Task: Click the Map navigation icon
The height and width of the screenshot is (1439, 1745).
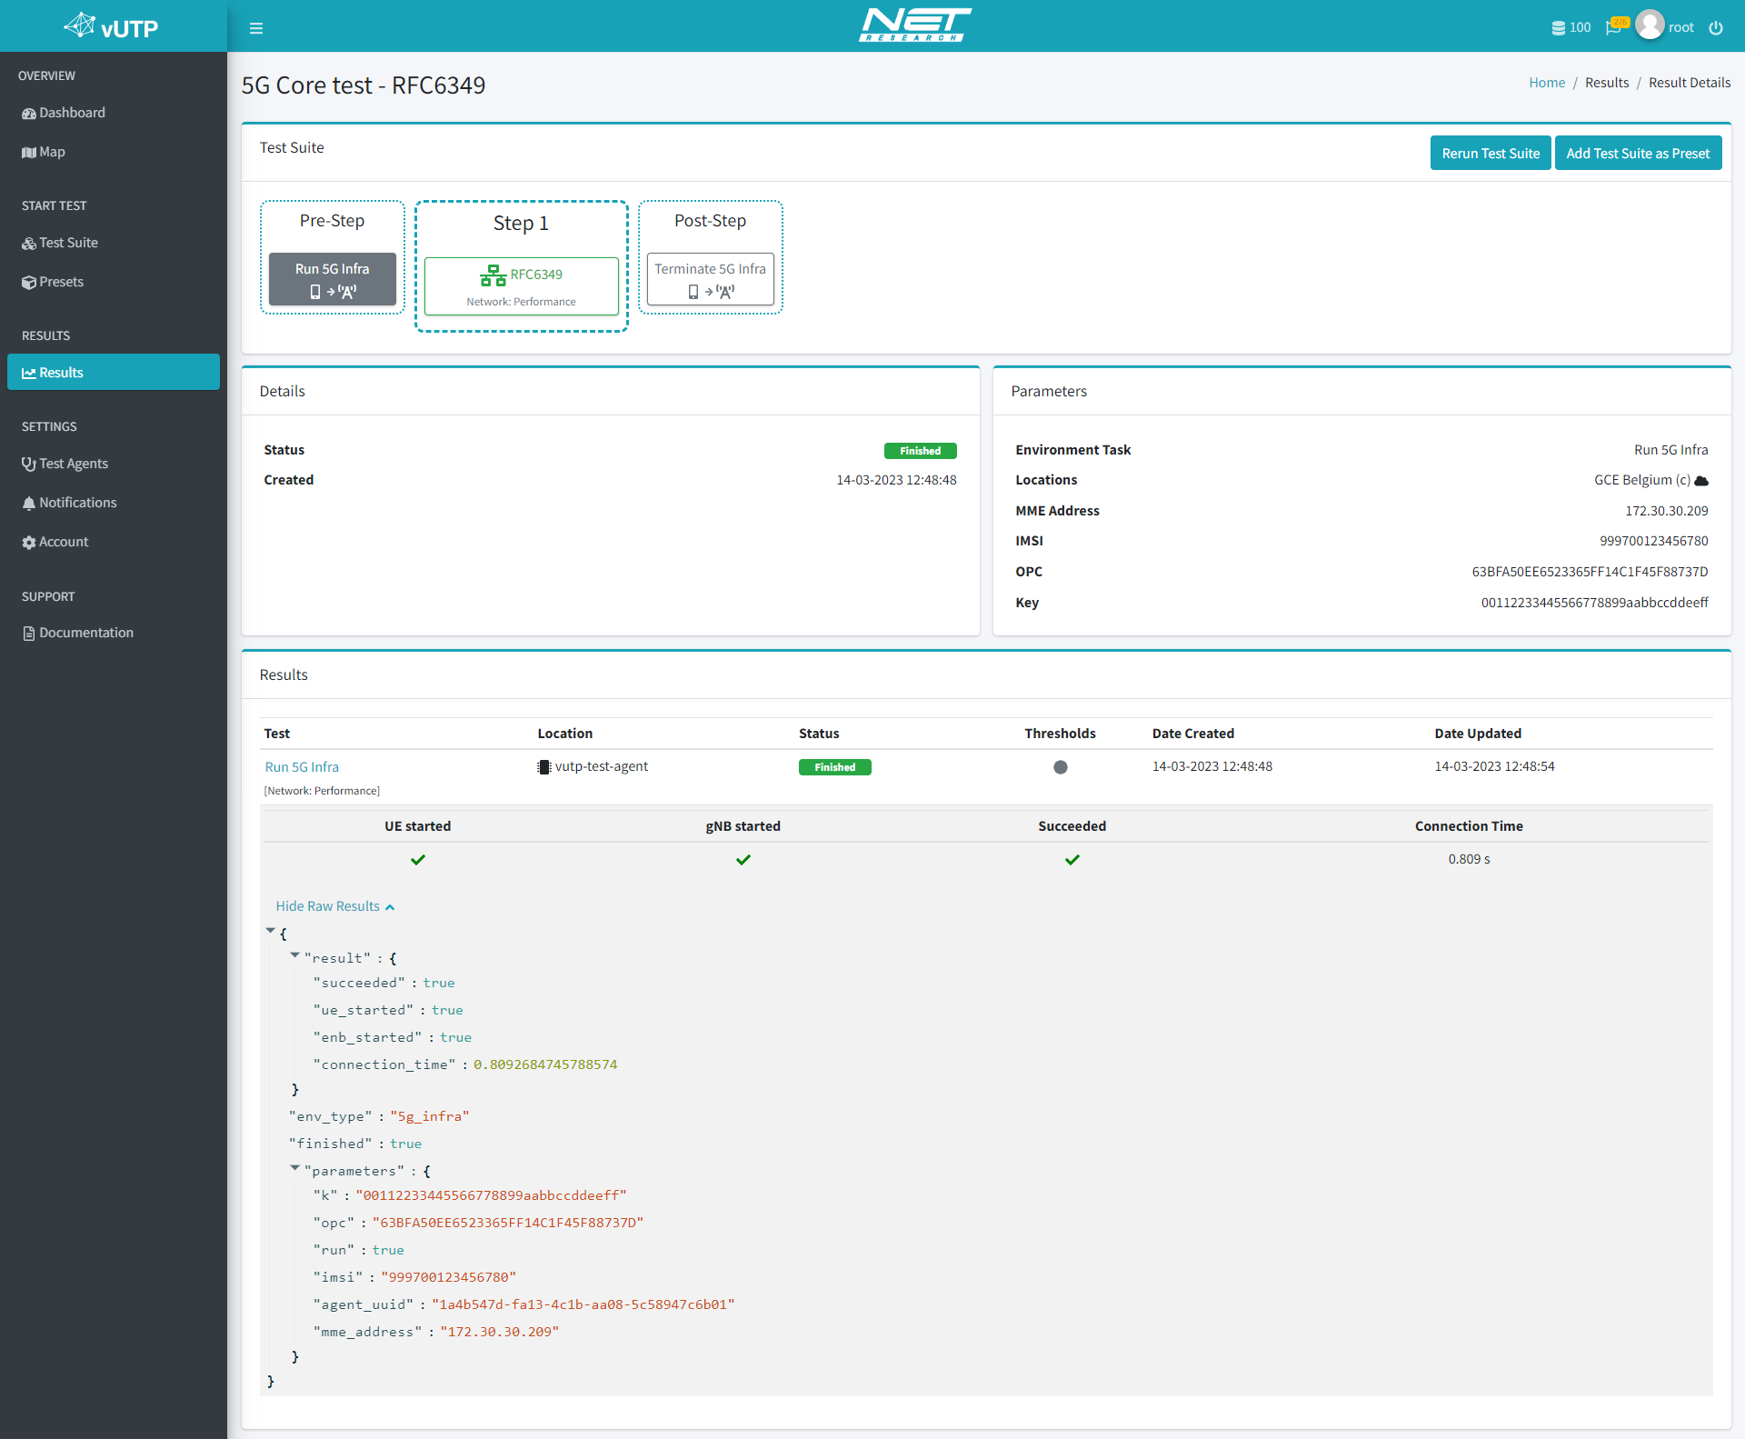Action: pyautogui.click(x=29, y=151)
